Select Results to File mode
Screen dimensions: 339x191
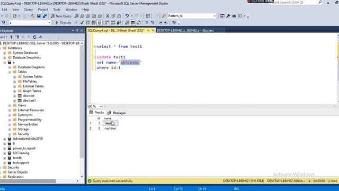click(139, 22)
